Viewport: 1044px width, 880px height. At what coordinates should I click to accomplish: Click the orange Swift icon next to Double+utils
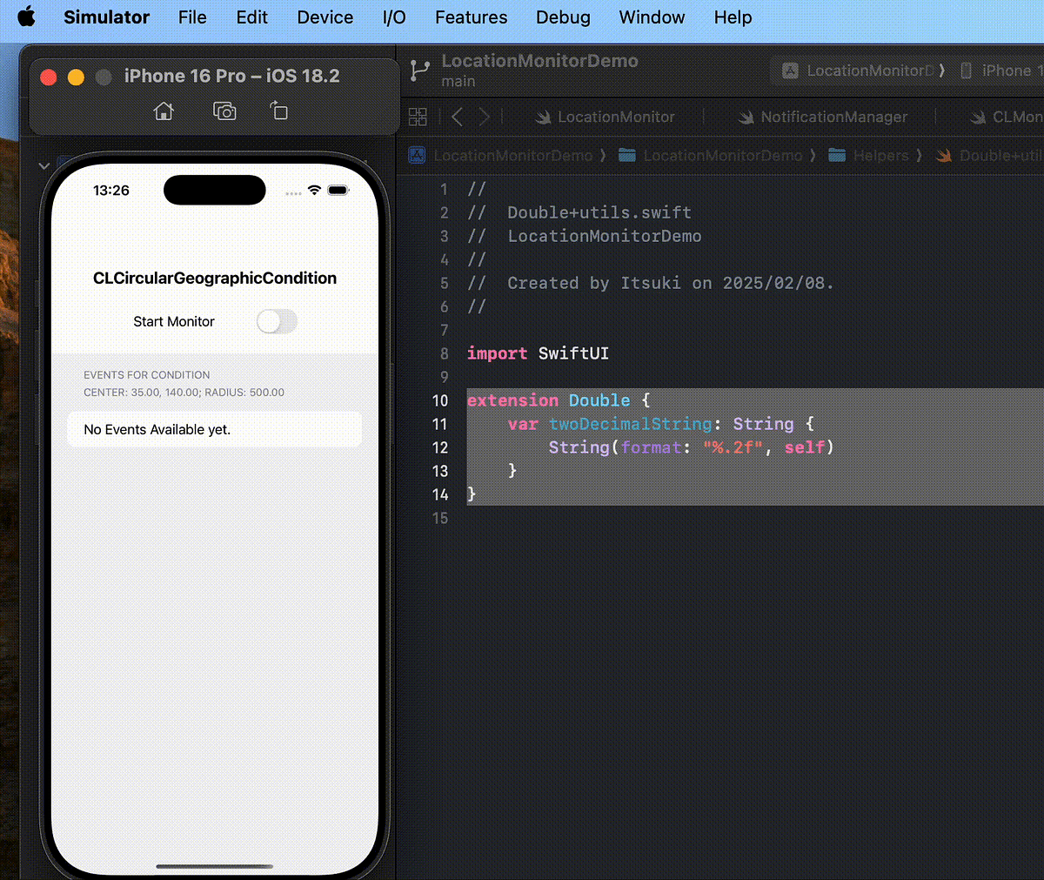tap(942, 155)
